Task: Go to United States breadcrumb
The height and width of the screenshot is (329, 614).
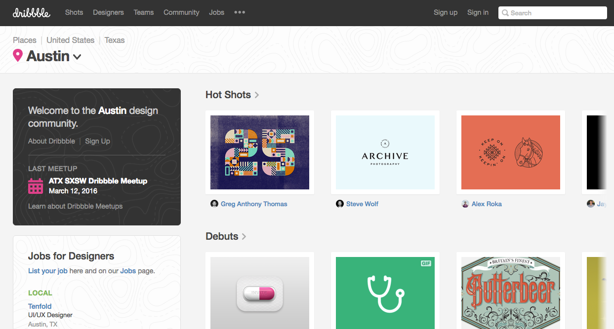Action: [70, 40]
